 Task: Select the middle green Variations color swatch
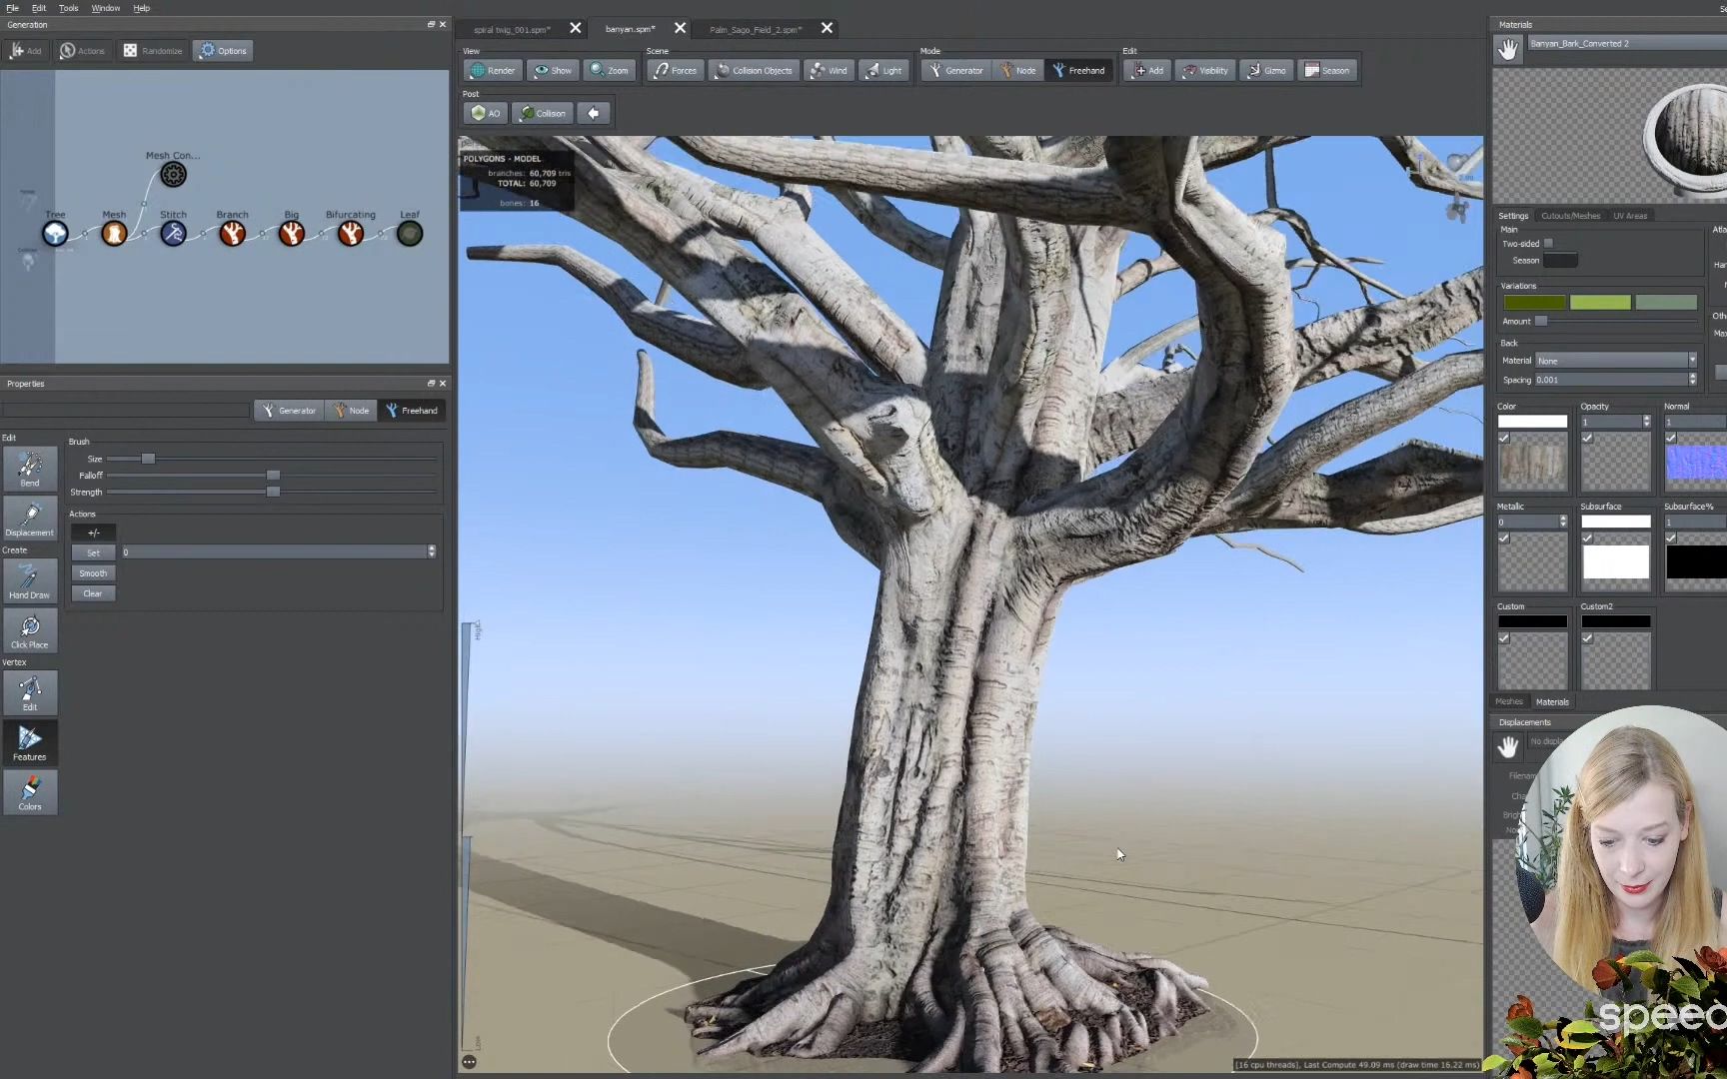coord(1600,302)
